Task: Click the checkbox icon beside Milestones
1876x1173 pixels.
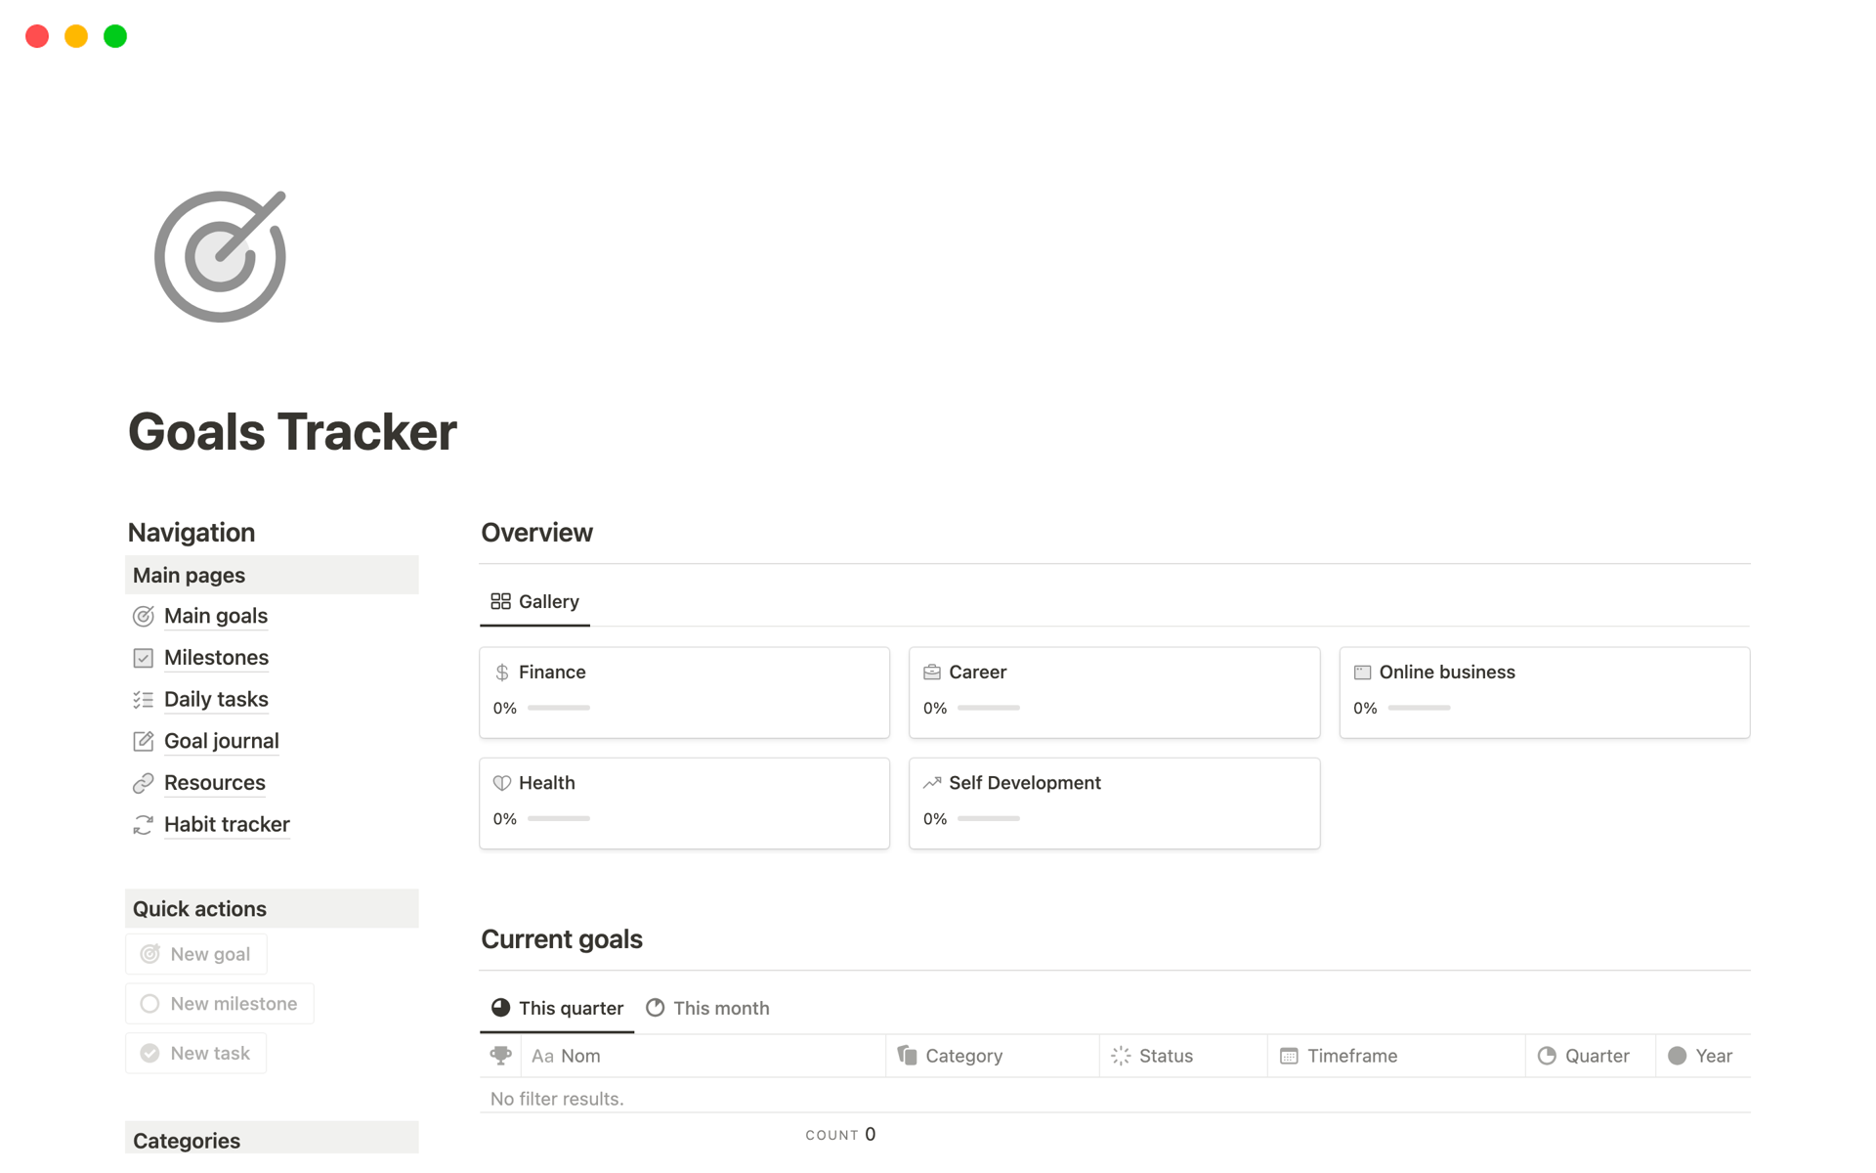Action: click(144, 658)
